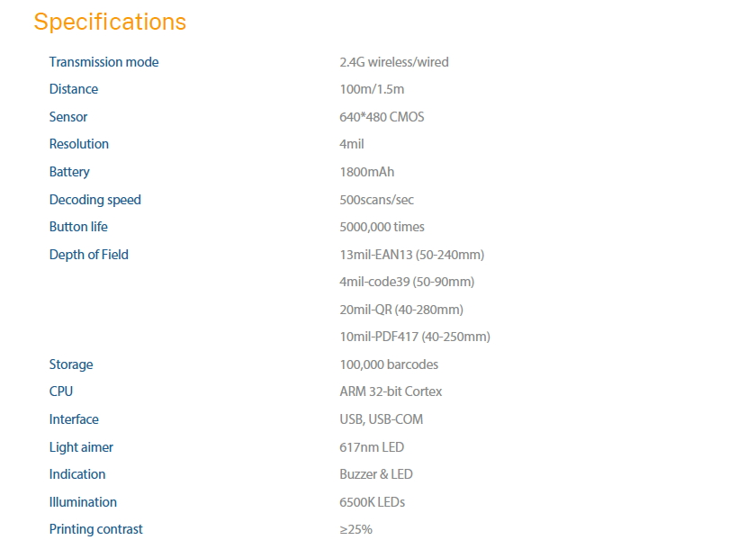The image size is (729, 540).
Task: Select the Buzzer & LED indication value
Action: click(x=376, y=474)
